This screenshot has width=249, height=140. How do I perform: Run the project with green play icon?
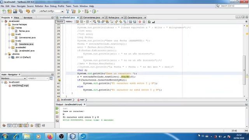click(x=79, y=11)
